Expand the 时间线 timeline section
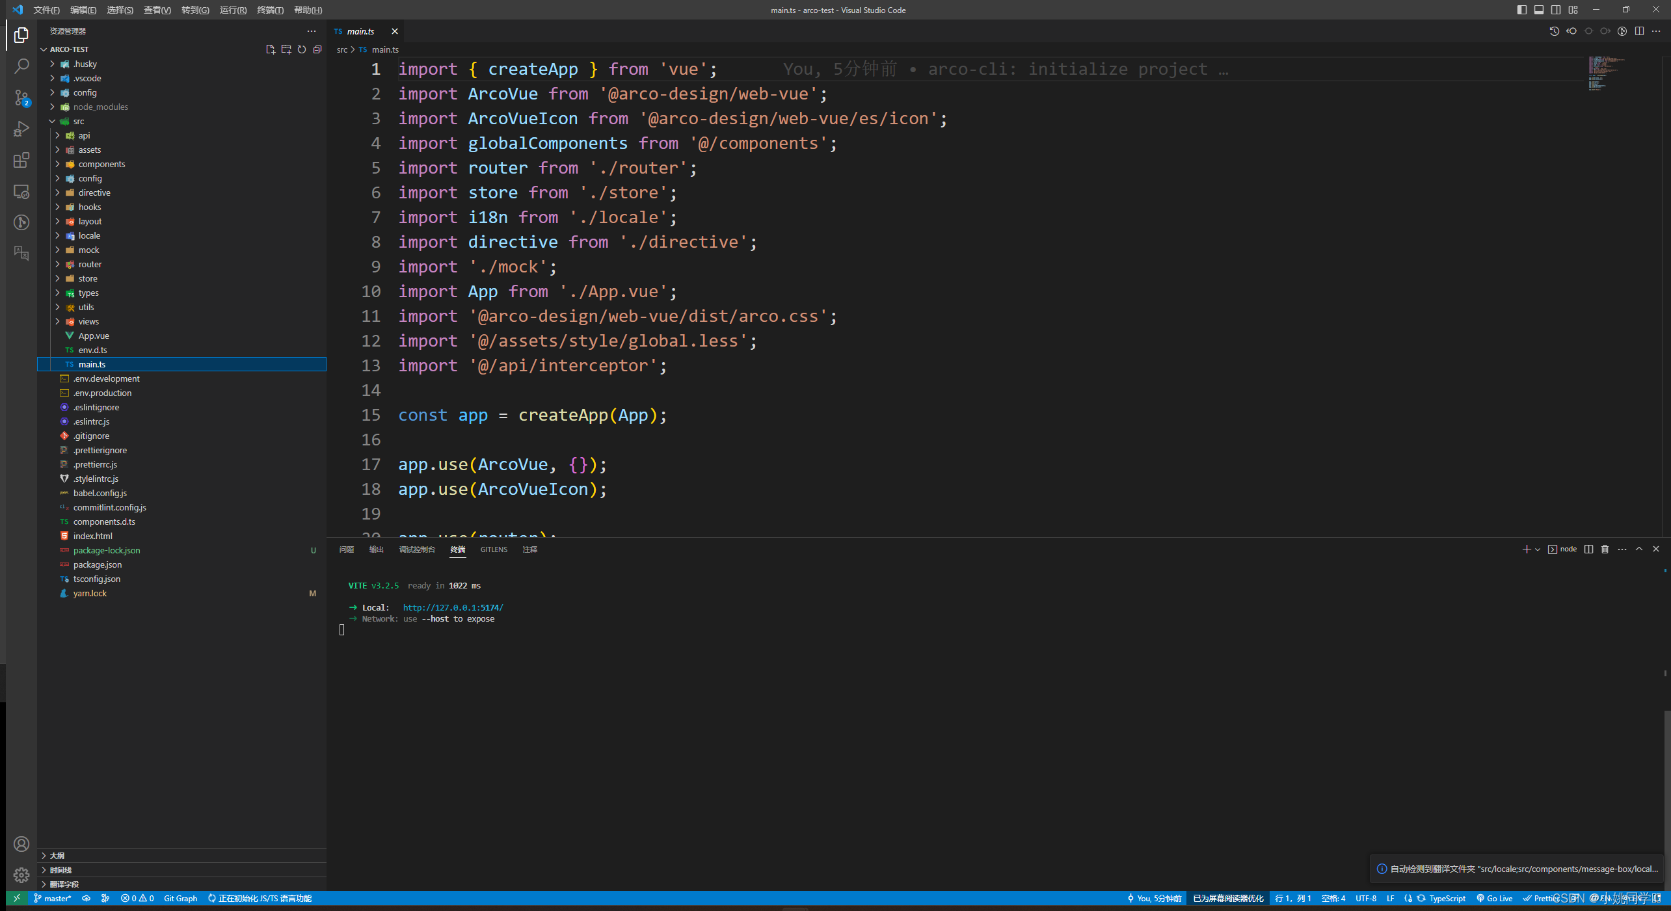1671x911 pixels. click(x=182, y=870)
